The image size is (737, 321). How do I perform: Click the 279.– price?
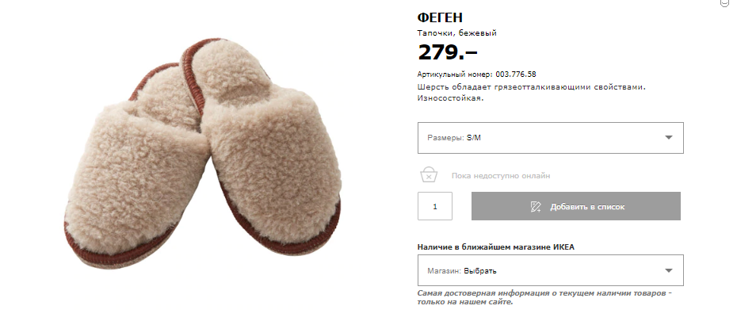click(x=448, y=52)
